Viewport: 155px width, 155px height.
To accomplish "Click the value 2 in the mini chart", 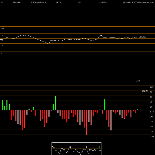I will pyautogui.click(x=99, y=147).
